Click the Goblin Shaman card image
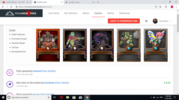This screenshot has width=179, height=100. 48,45
